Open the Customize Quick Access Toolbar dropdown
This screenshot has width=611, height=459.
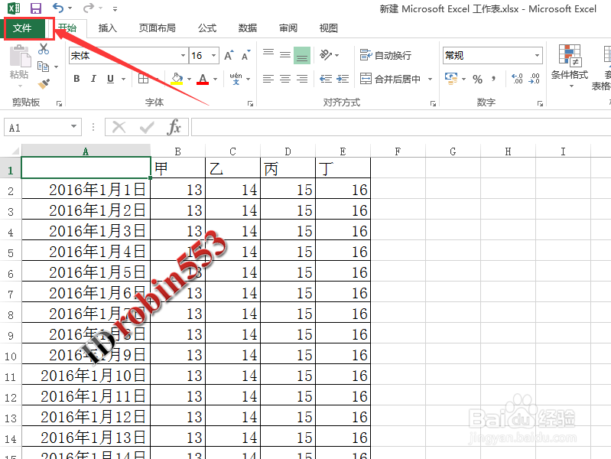pos(115,8)
